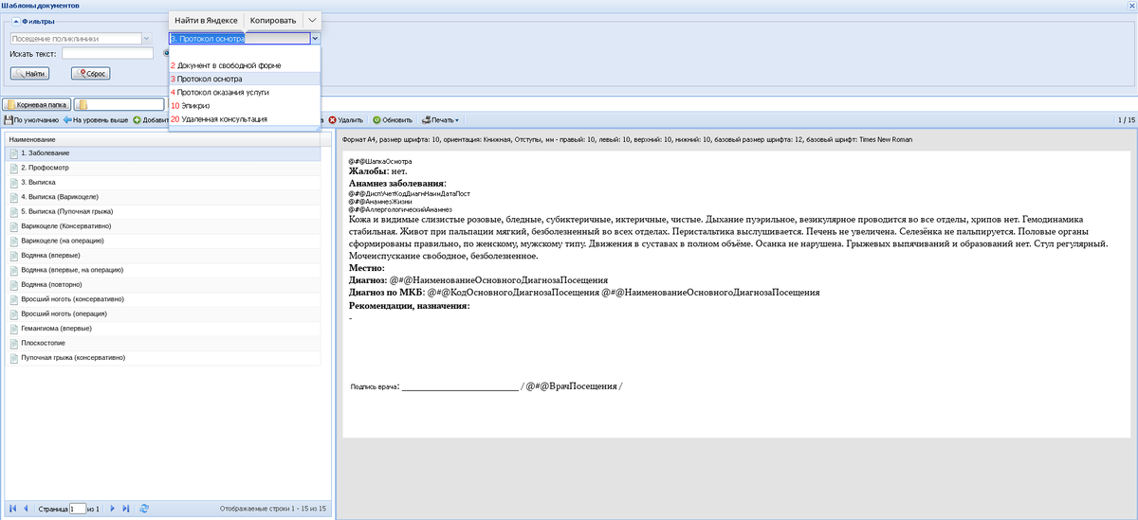Click Анамнез заболевания heading in preview
Viewport: 1138px width, 520px height.
(x=397, y=184)
